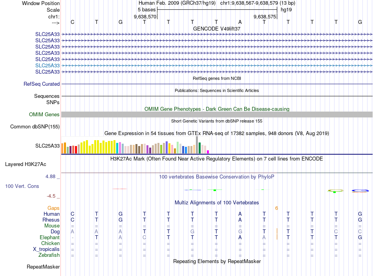Screen dimensions: 373x276
Task: Click the 'chr1:' ruler label
Action: pyautogui.click(x=54, y=16)
